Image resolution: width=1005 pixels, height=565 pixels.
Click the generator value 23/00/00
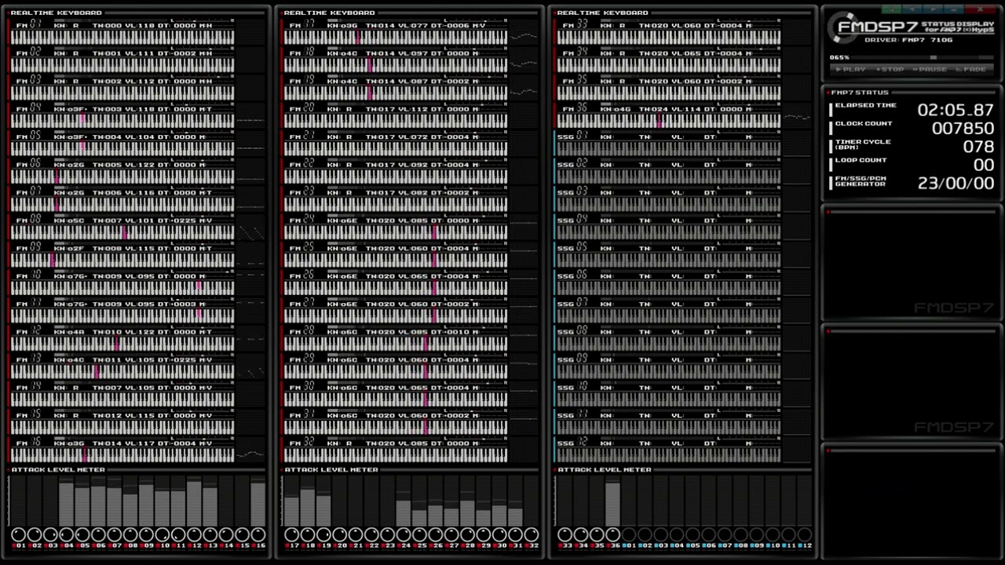pyautogui.click(x=956, y=183)
